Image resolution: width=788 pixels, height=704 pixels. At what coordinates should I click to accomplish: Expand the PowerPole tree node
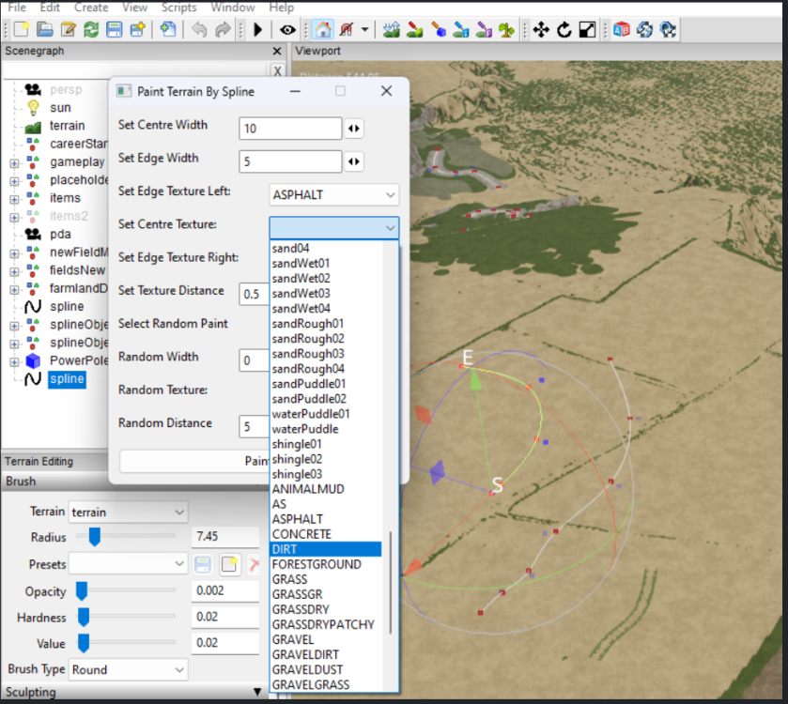point(14,361)
